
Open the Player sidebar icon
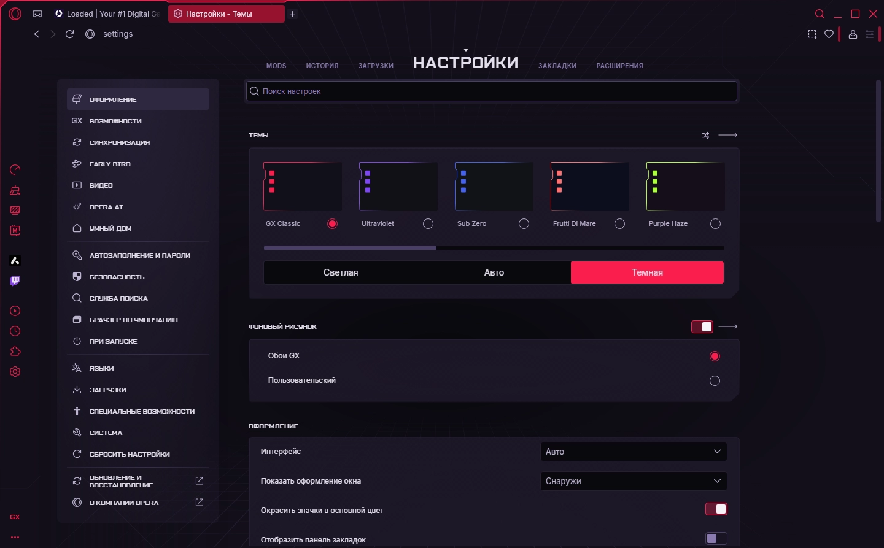[15, 311]
